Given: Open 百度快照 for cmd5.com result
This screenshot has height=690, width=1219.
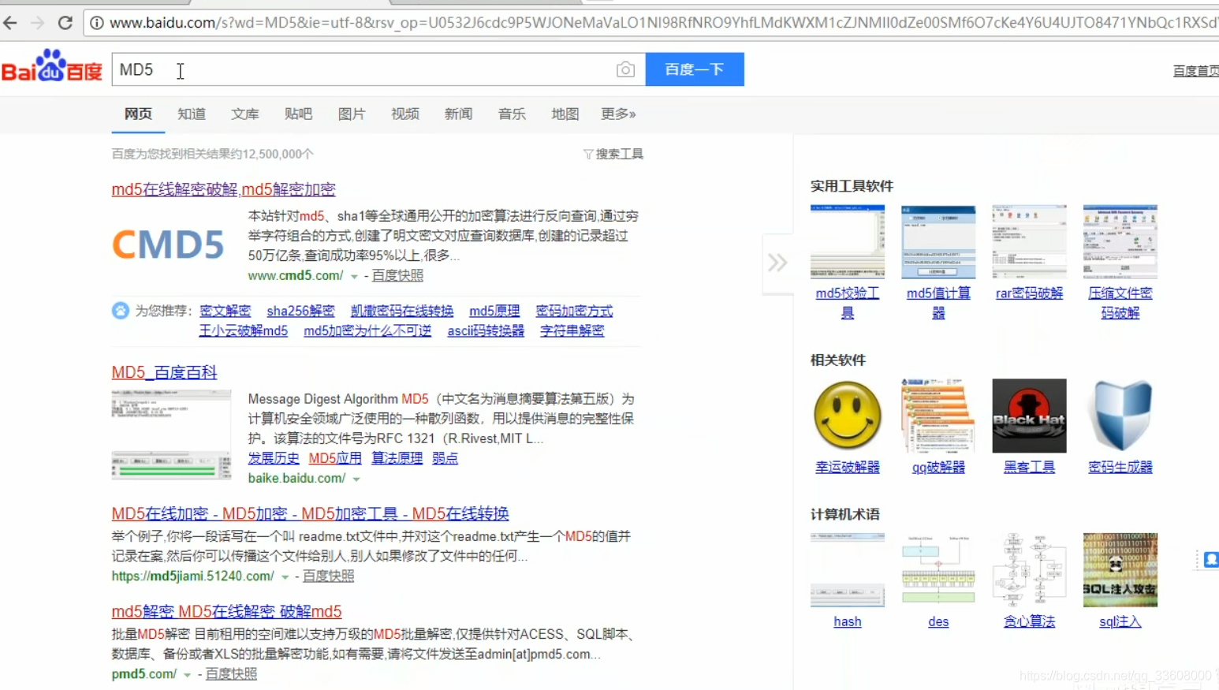Looking at the screenshot, I should tap(397, 275).
